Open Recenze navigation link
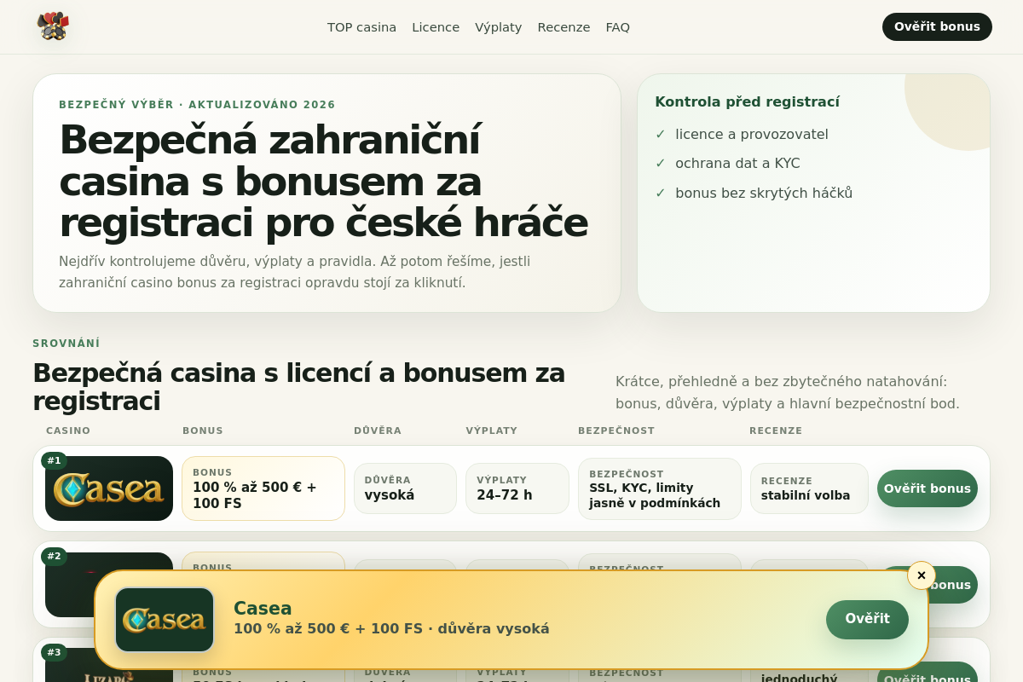The image size is (1023, 682). click(564, 27)
